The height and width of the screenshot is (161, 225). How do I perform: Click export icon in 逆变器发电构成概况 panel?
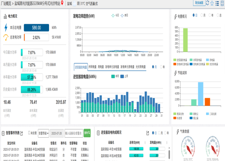[147, 133]
